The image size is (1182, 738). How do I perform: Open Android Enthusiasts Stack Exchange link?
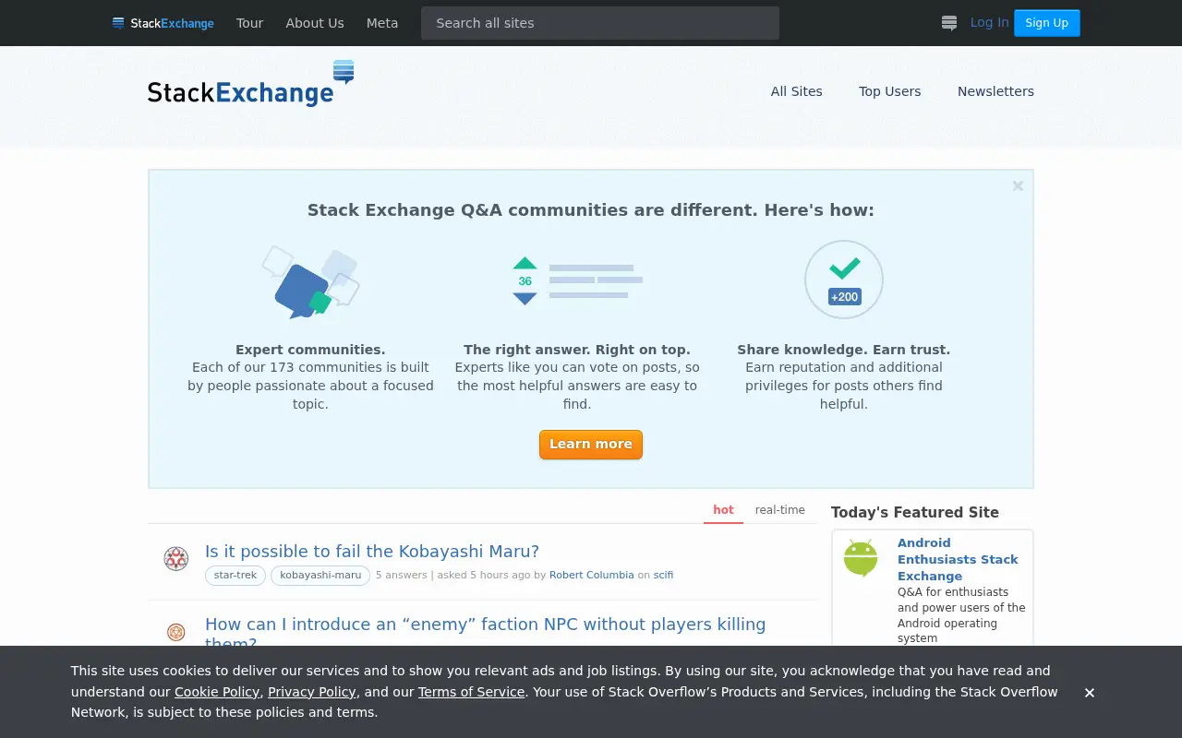click(958, 559)
